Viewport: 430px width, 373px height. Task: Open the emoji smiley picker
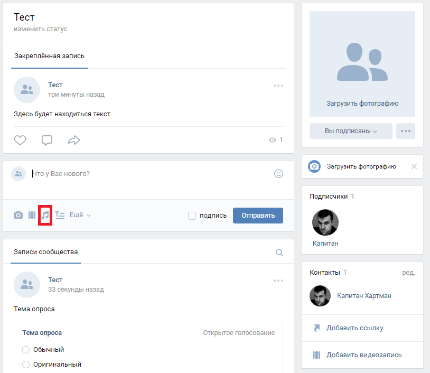click(278, 173)
